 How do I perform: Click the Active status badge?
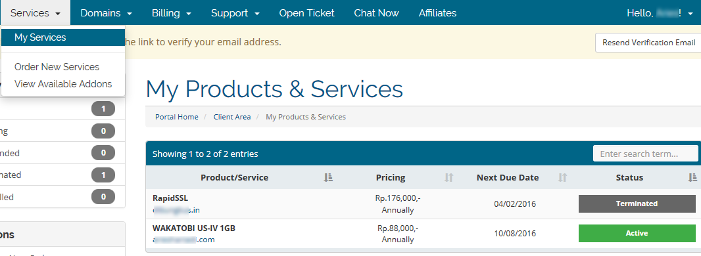coord(637,233)
